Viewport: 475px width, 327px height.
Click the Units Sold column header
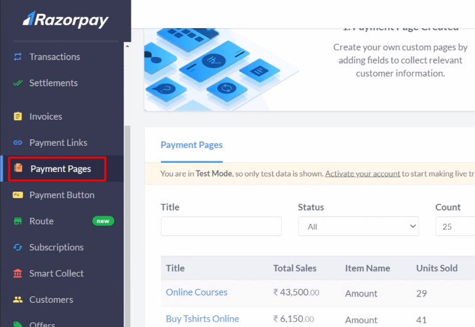click(437, 268)
